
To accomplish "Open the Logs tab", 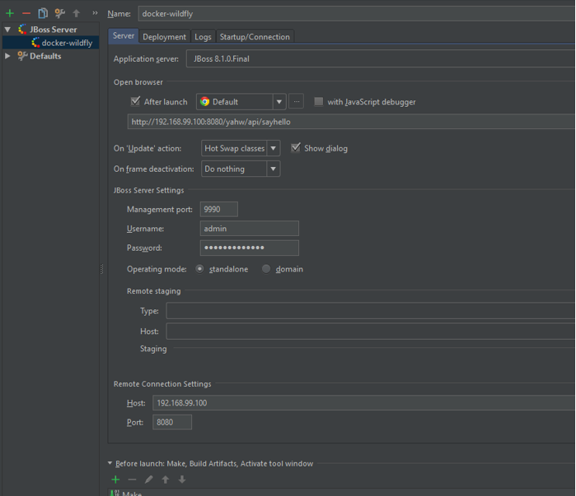I will click(203, 37).
